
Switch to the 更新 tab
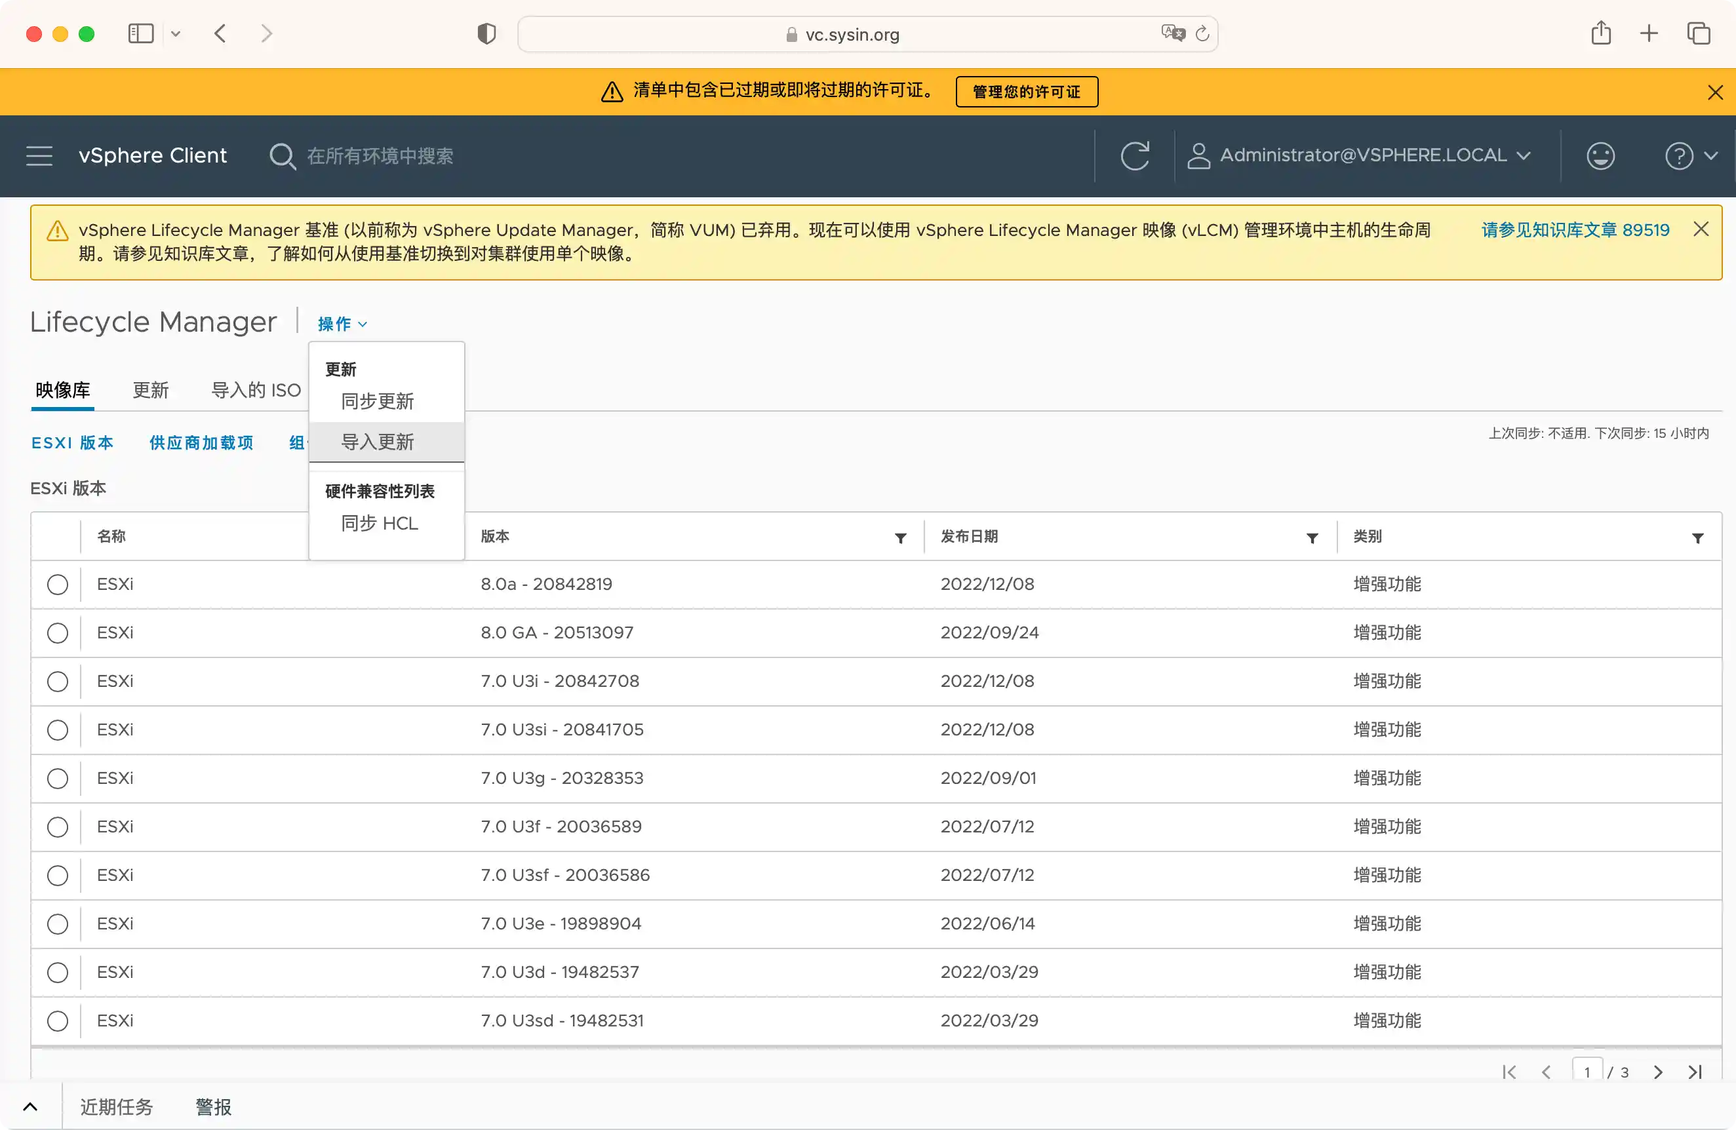coord(150,390)
